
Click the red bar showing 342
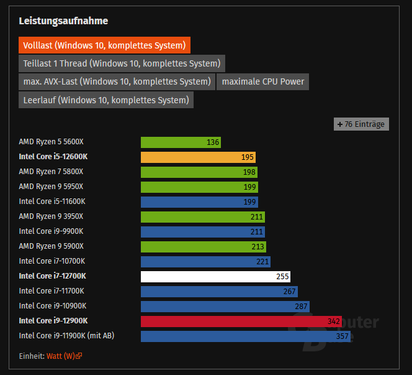click(241, 322)
